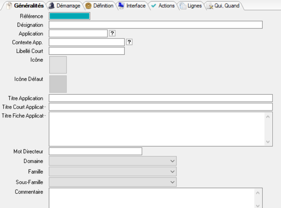
Task: Open the Famille dropdown list
Action: point(172,171)
